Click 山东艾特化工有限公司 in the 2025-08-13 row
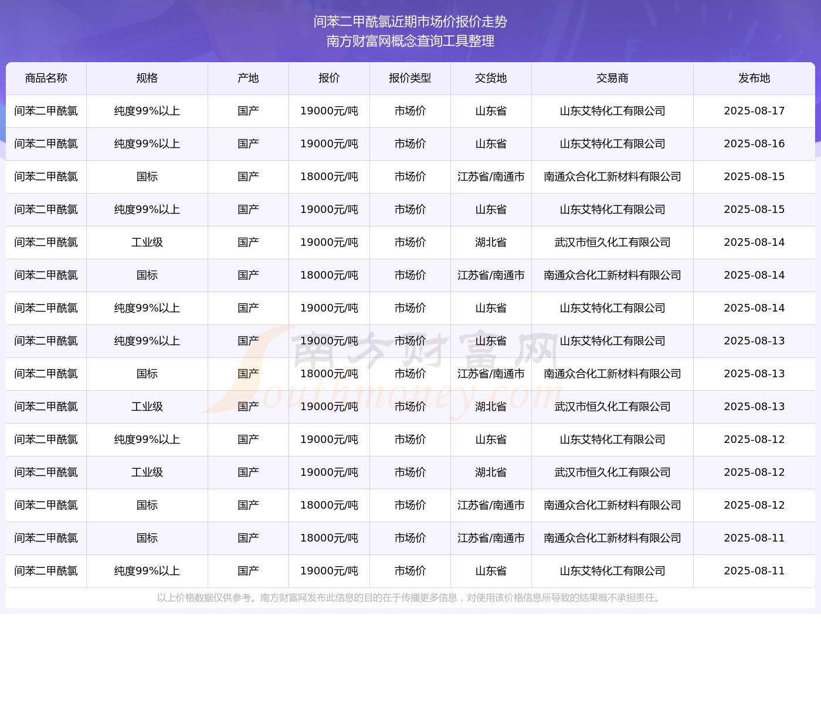This screenshot has width=821, height=707. pyautogui.click(x=613, y=341)
